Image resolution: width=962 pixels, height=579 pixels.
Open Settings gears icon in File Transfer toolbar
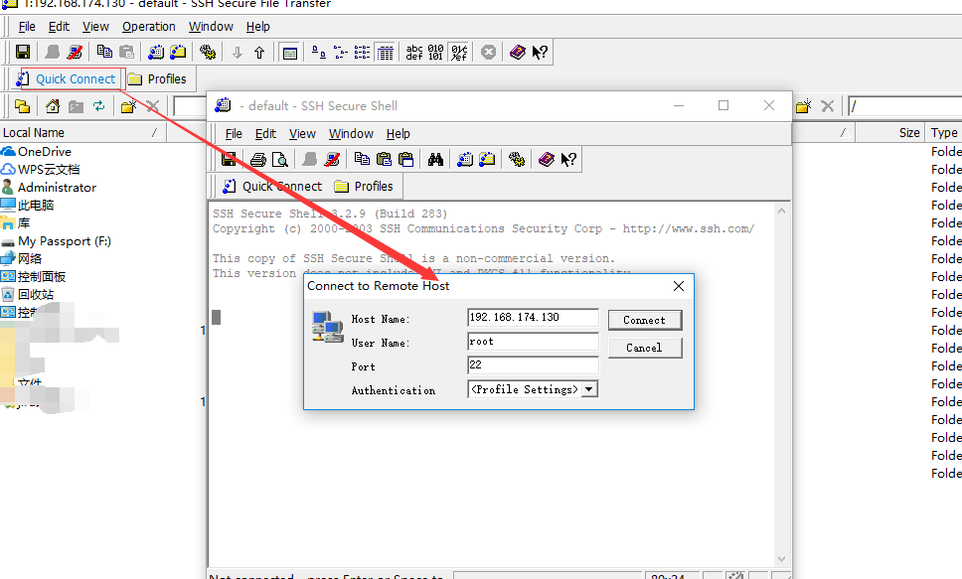tap(208, 52)
